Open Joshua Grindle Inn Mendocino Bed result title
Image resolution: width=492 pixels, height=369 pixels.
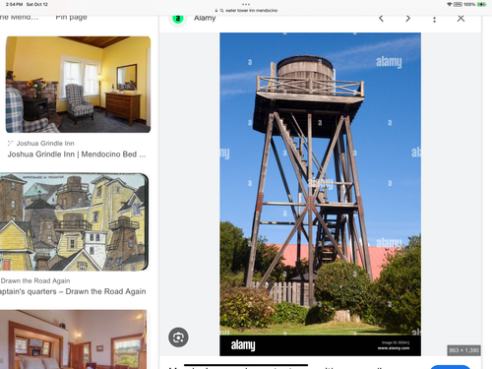77,154
